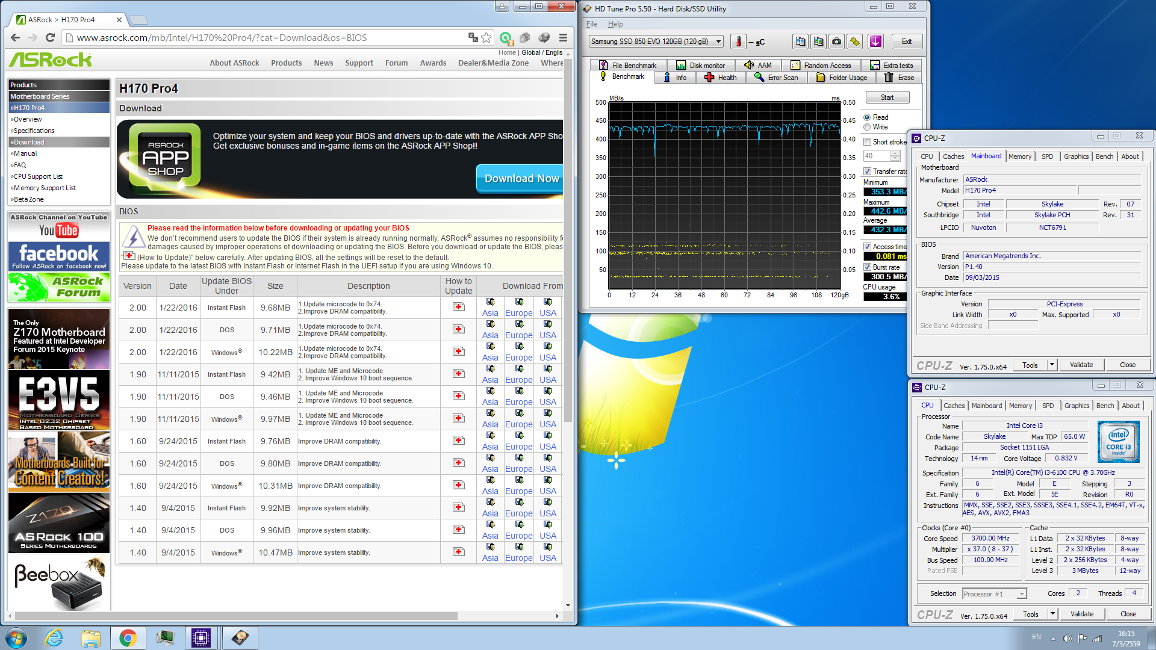The height and width of the screenshot is (650, 1156).
Task: Enable the Short stroke checkbox
Action: click(868, 142)
